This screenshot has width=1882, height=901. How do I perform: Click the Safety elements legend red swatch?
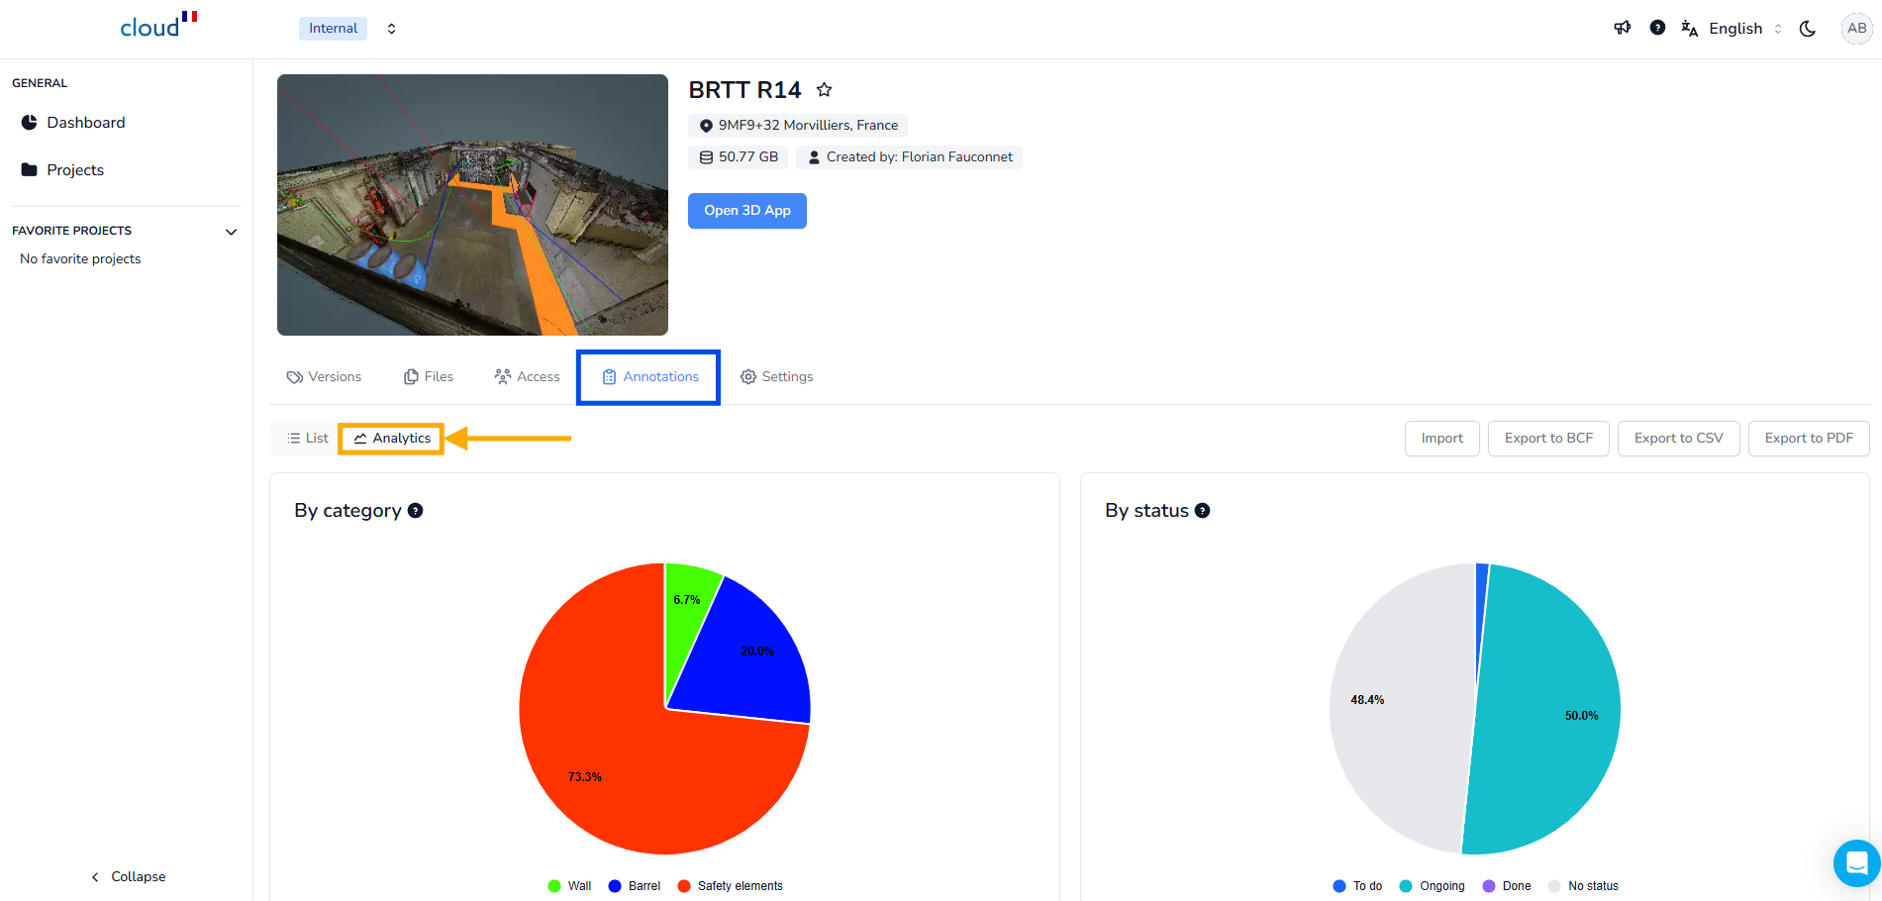[x=684, y=886]
